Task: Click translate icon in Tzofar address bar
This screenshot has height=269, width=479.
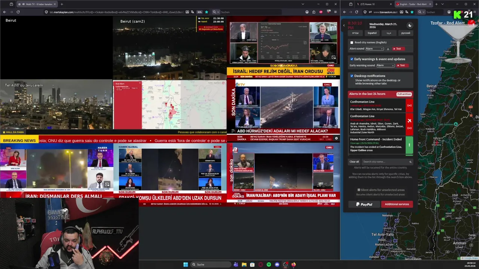Action: tap(406, 12)
